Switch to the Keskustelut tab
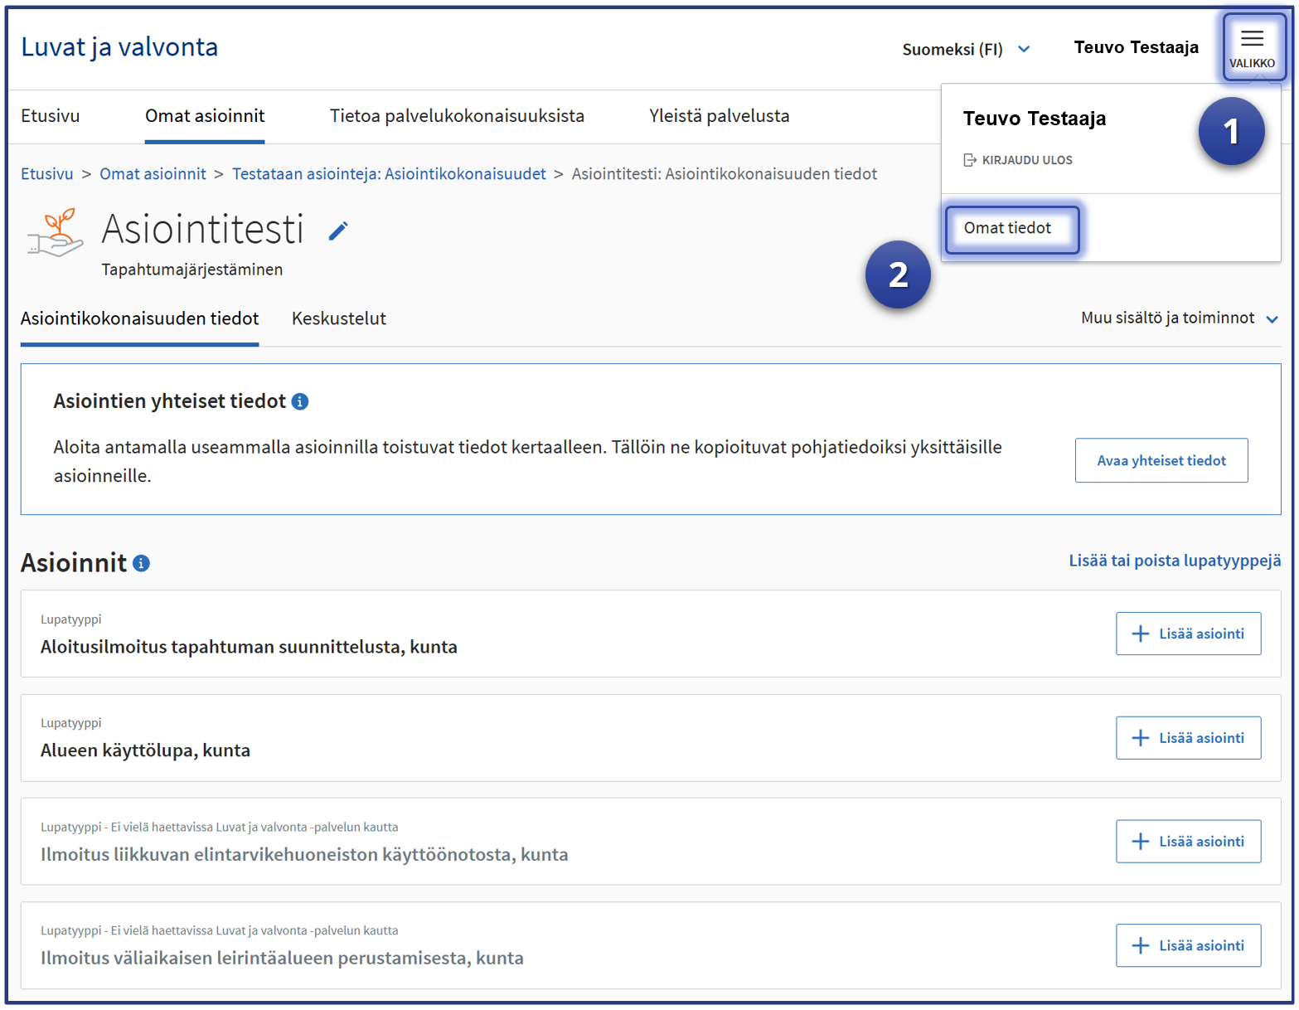Viewport: 1299px width, 1010px height. tap(338, 319)
